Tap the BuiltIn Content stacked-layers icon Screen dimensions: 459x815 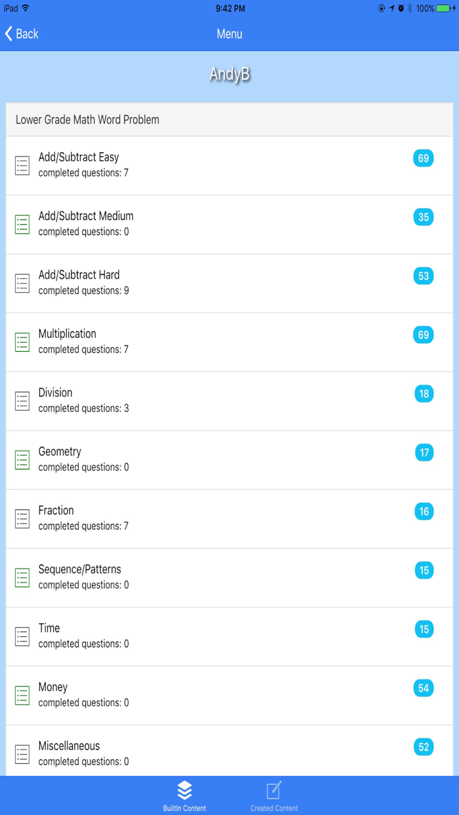click(184, 787)
